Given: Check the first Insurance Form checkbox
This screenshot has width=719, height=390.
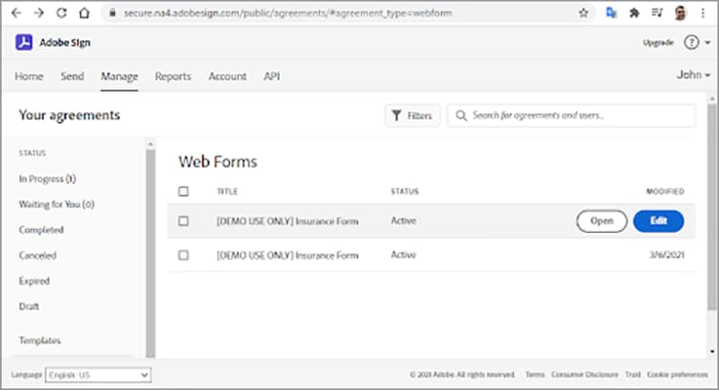Looking at the screenshot, I should (x=183, y=221).
